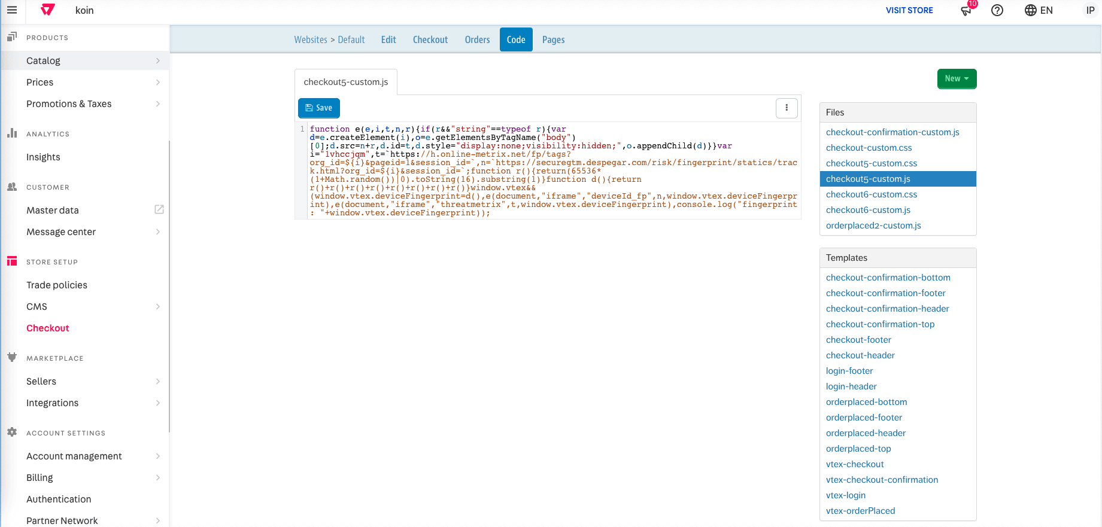The image size is (1102, 527).
Task: Switch to the Pages tab
Action: point(554,39)
